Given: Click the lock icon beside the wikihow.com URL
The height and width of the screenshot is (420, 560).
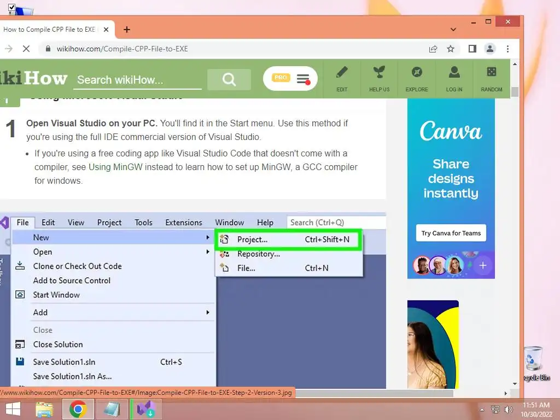Looking at the screenshot, I should click(x=48, y=49).
